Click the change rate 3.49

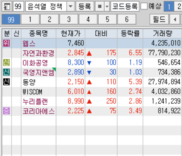tap(135, 111)
